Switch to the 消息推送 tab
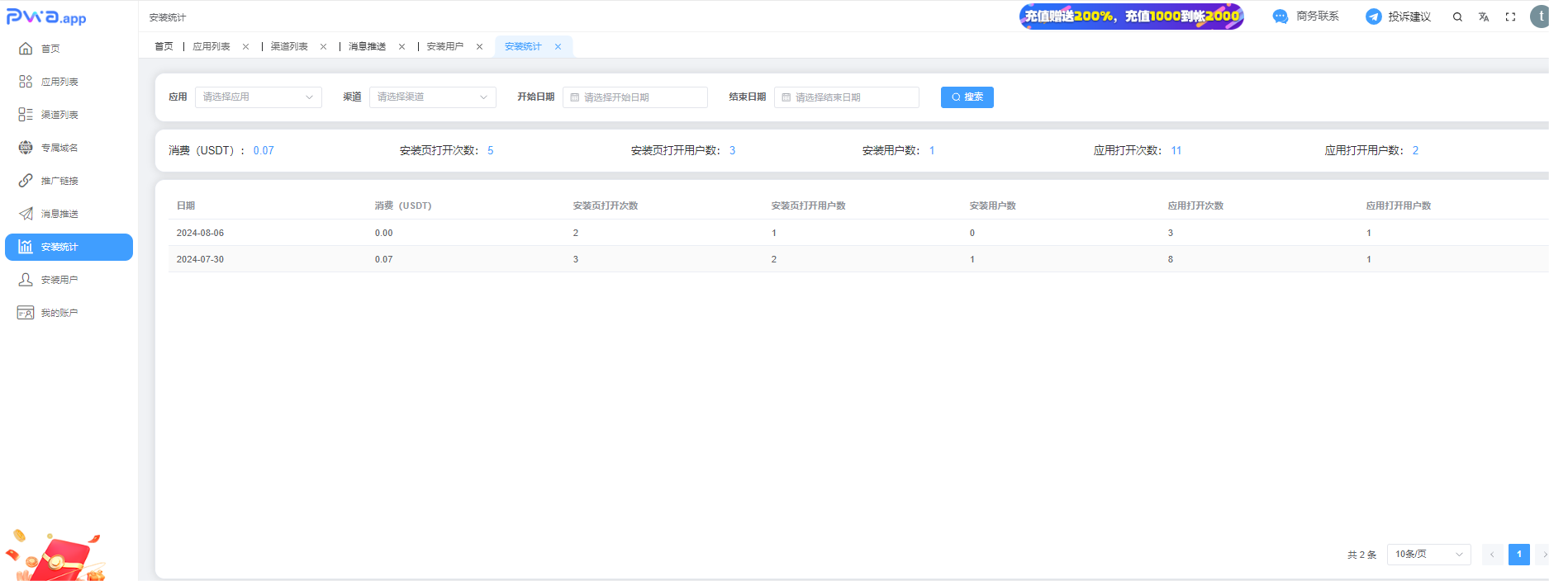Image resolution: width=1549 pixels, height=581 pixels. 367,47
